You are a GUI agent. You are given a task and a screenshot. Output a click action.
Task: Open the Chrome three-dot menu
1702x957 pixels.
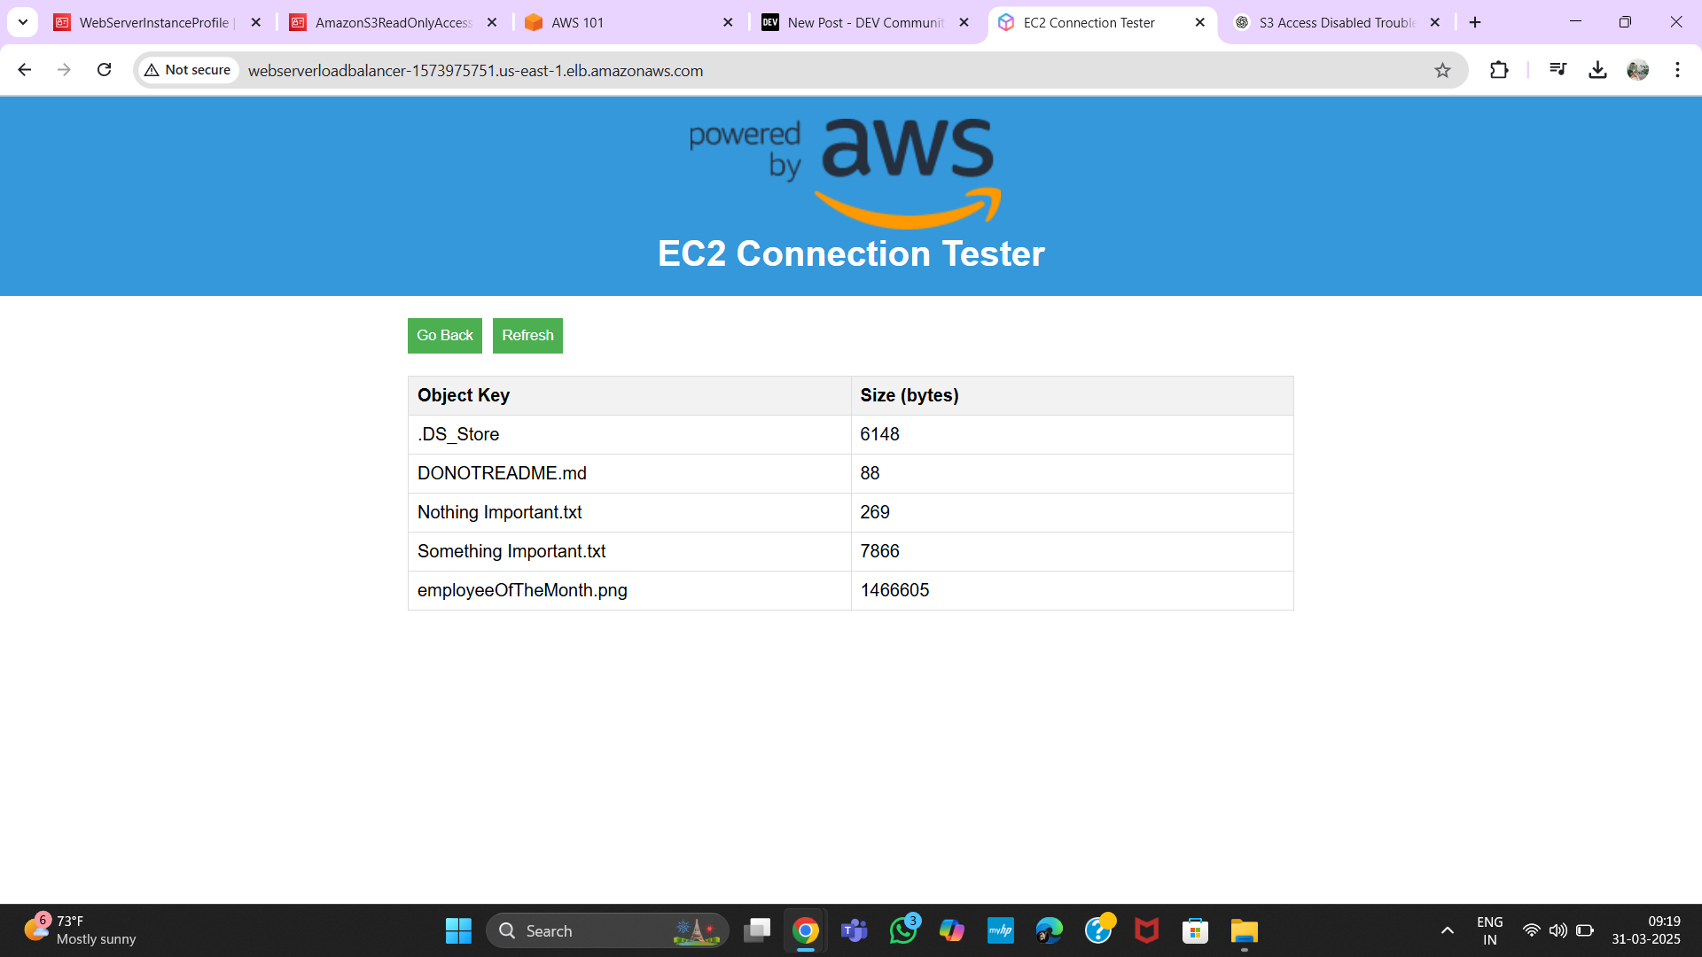[1677, 70]
